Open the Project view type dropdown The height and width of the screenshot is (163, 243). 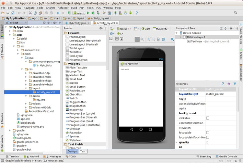tap(16, 23)
